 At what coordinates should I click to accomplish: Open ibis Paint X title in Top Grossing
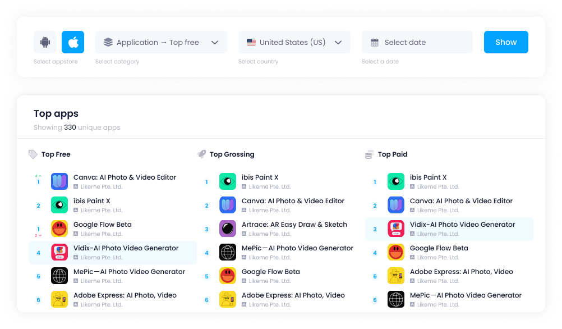(x=260, y=177)
